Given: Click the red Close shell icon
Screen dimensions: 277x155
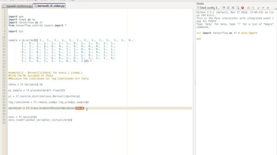Looking at the screenshot, I should (x=242, y=8).
